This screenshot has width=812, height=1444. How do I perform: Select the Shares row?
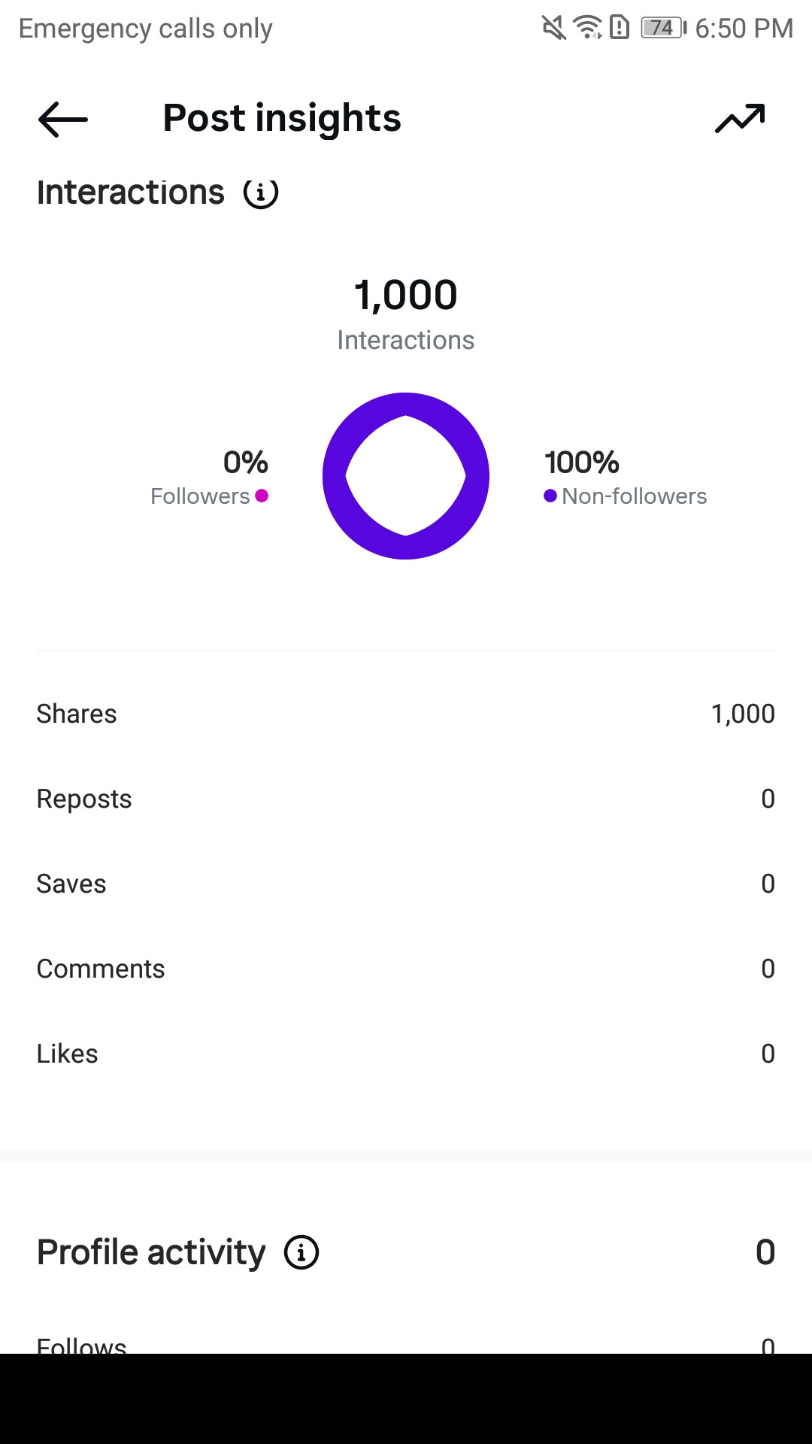pos(406,714)
